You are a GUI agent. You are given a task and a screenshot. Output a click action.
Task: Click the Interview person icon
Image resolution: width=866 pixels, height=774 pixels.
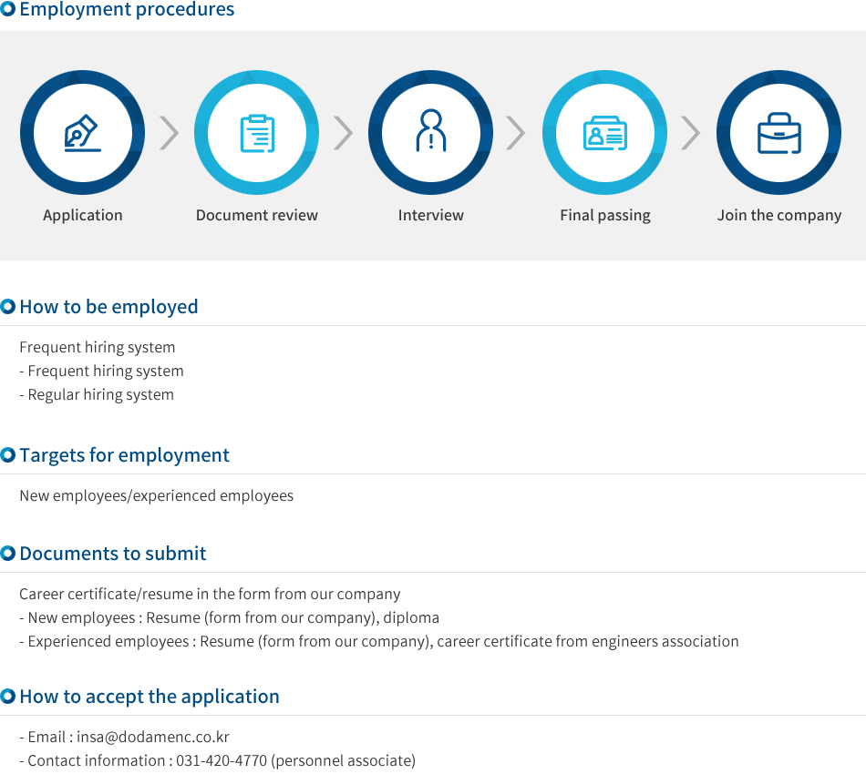(431, 130)
